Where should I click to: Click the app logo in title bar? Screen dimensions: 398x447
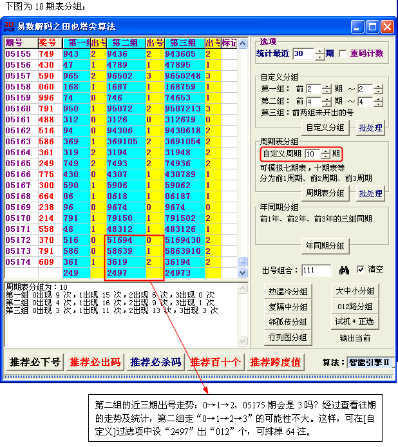[x=9, y=27]
